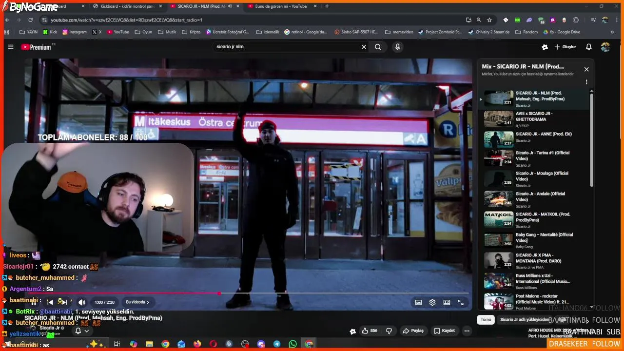Expand hidden bookmarks chevron

tap(612, 32)
